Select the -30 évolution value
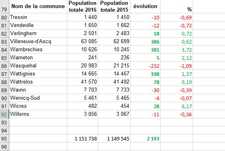Viewport: 225px width, 151px height. click(145, 90)
